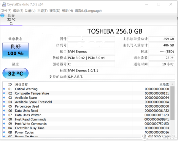
Task: Click the 属性名称 column header
Action: coord(21,84)
